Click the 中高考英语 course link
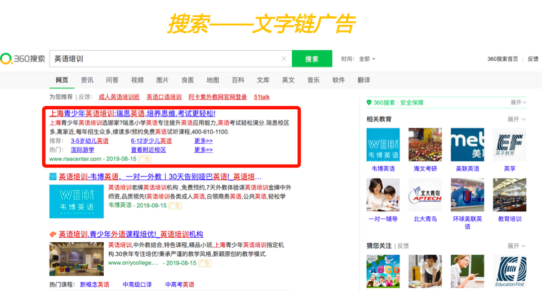This screenshot has width=542, height=293. [179, 285]
